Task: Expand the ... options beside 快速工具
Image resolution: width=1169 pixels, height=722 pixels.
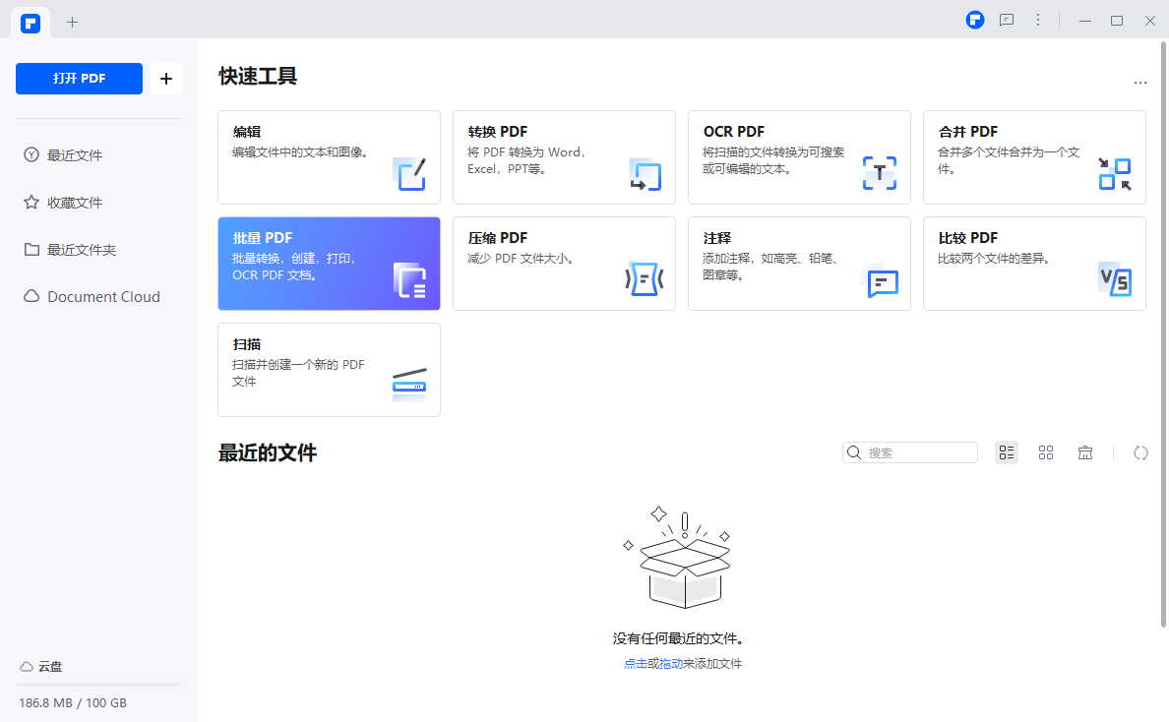Action: 1139,83
